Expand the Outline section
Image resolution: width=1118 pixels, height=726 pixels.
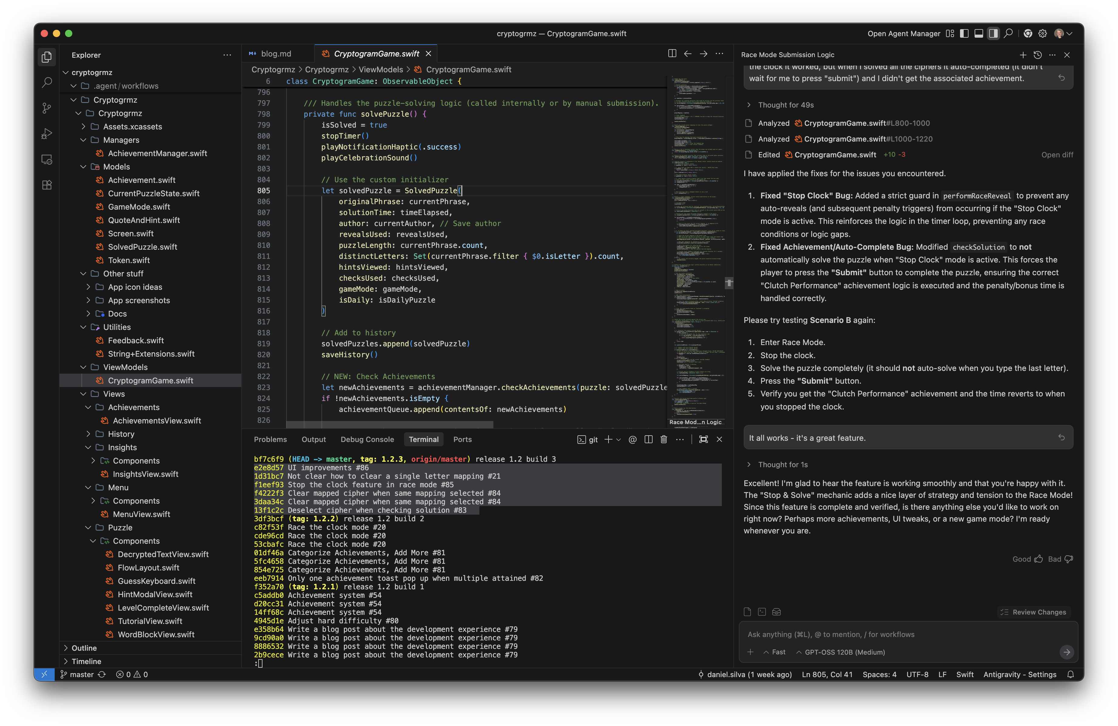click(x=84, y=648)
